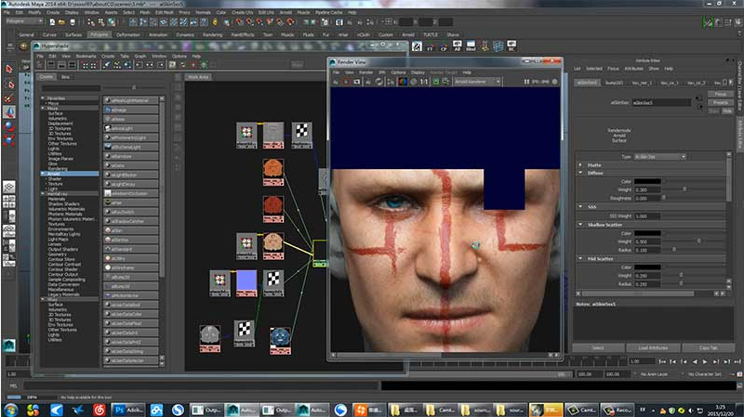Open the Hypershade File menu
Viewport: 744px width, 417px height.
40,56
